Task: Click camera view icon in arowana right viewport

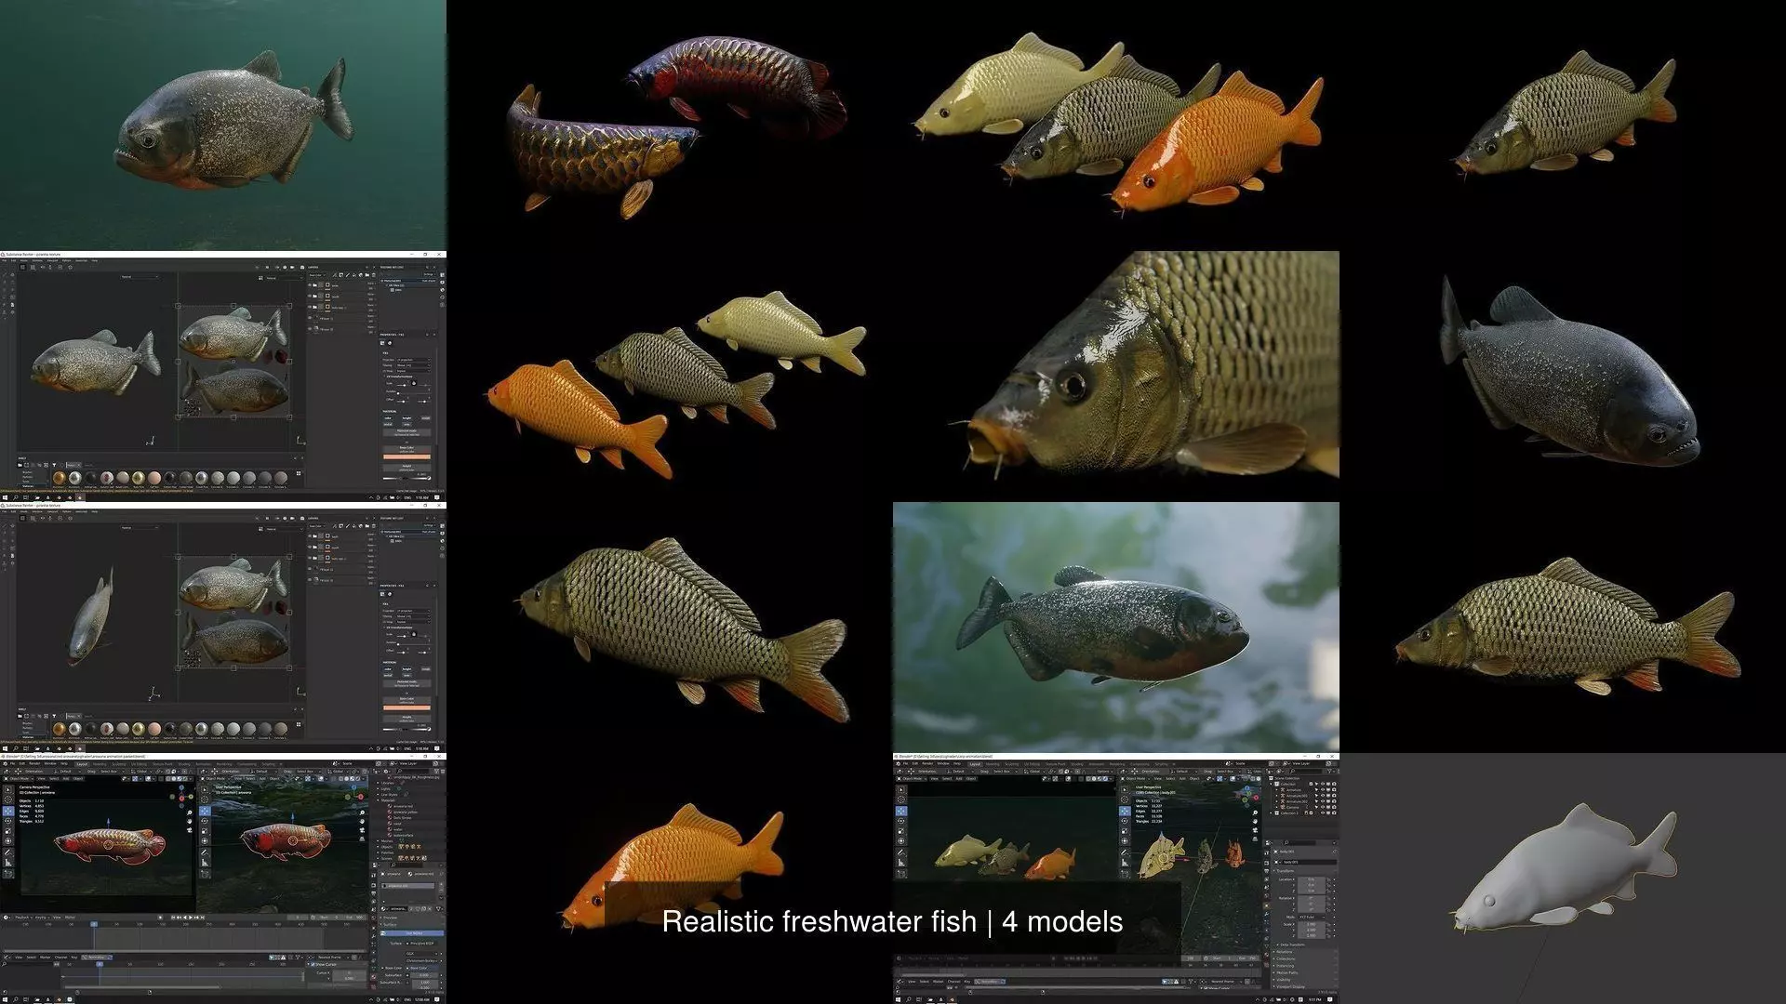Action: 362,832
